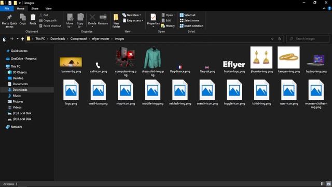Select banner-bg.png thumbnail

(71, 62)
